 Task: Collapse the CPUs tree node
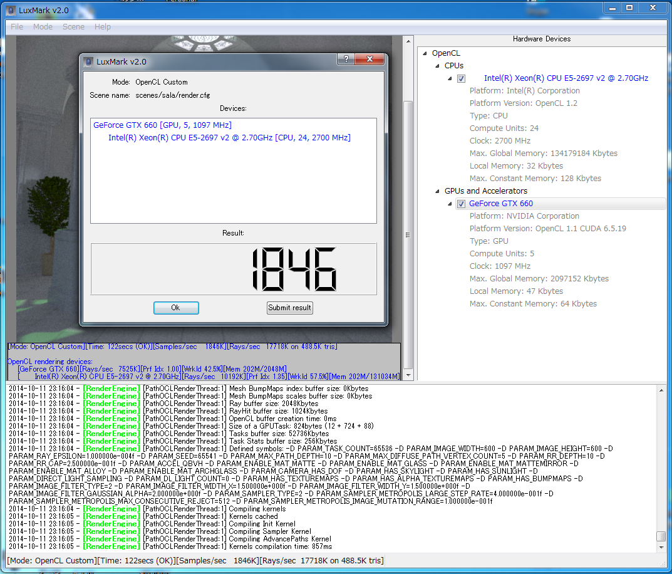438,66
